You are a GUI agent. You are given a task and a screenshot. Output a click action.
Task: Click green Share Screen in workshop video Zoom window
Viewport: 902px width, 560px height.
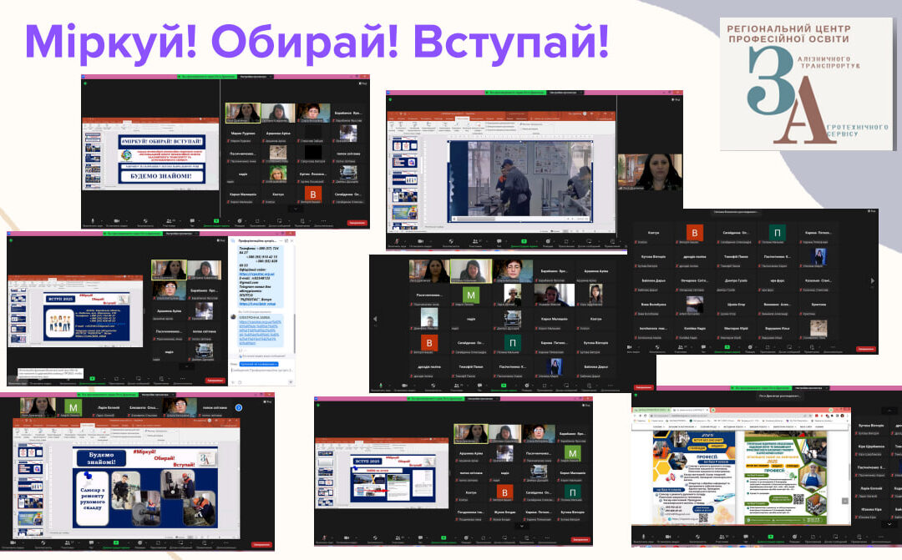point(524,241)
